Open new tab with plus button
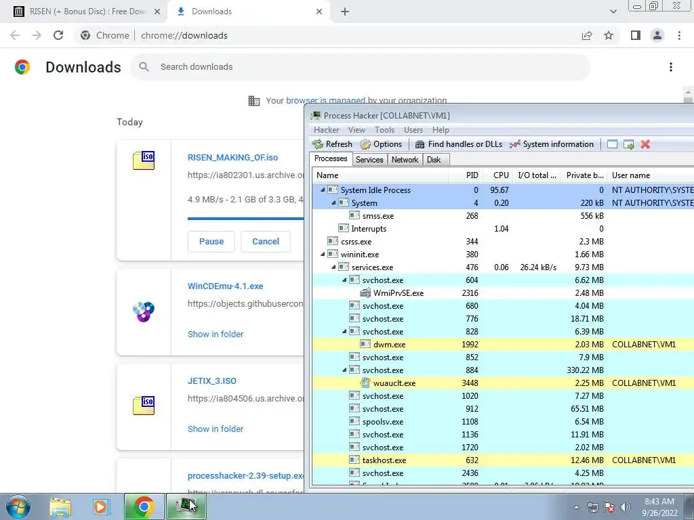 pos(345,12)
